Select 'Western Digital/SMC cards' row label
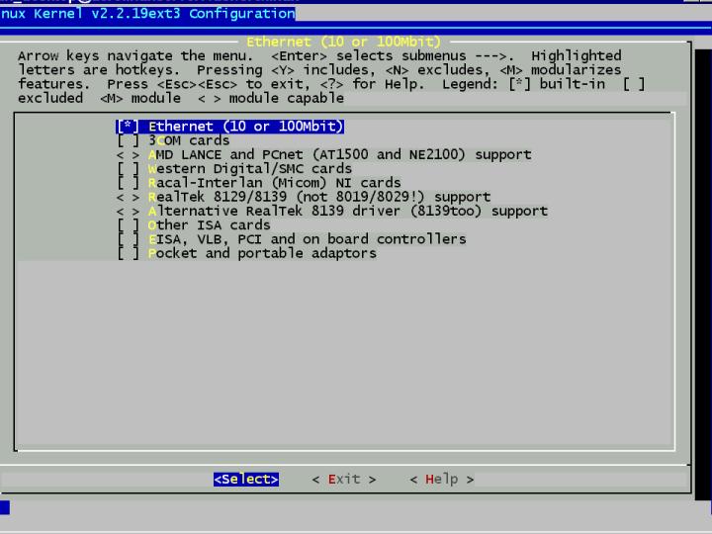Viewport: 712px width, 534px height. 250,168
